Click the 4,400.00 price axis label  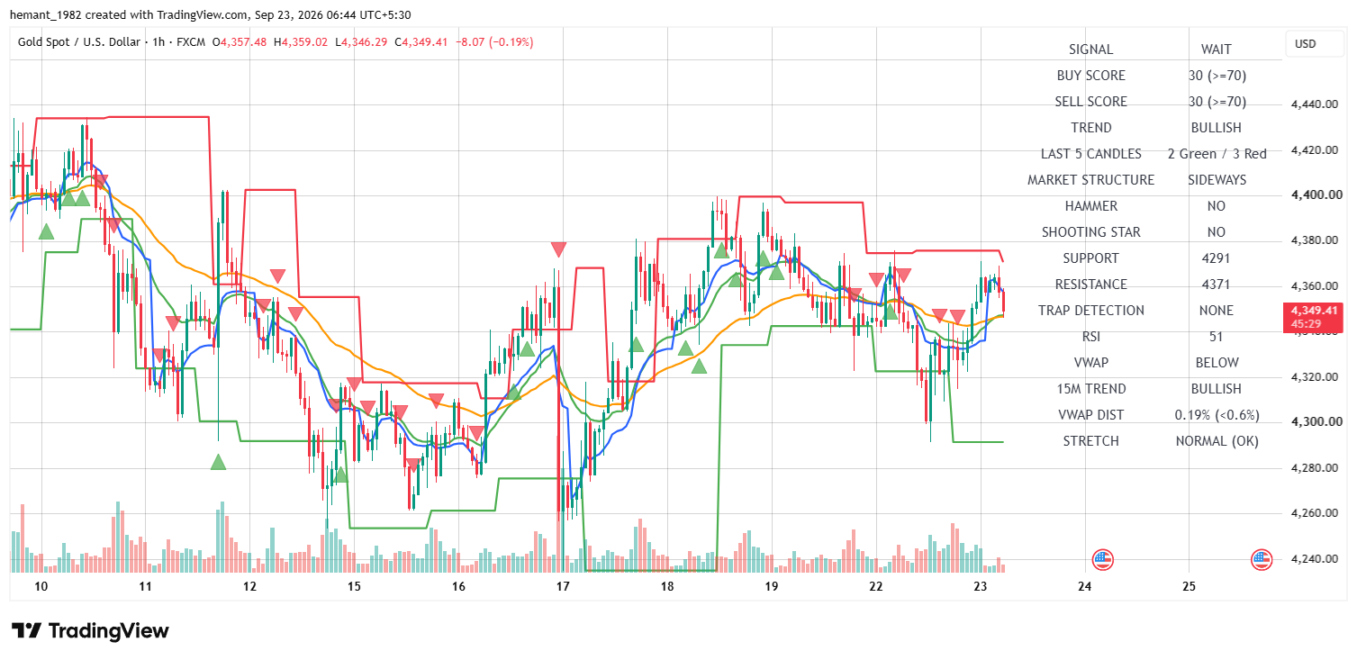point(1317,195)
